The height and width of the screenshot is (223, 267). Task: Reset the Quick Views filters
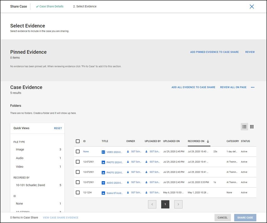tap(58, 128)
